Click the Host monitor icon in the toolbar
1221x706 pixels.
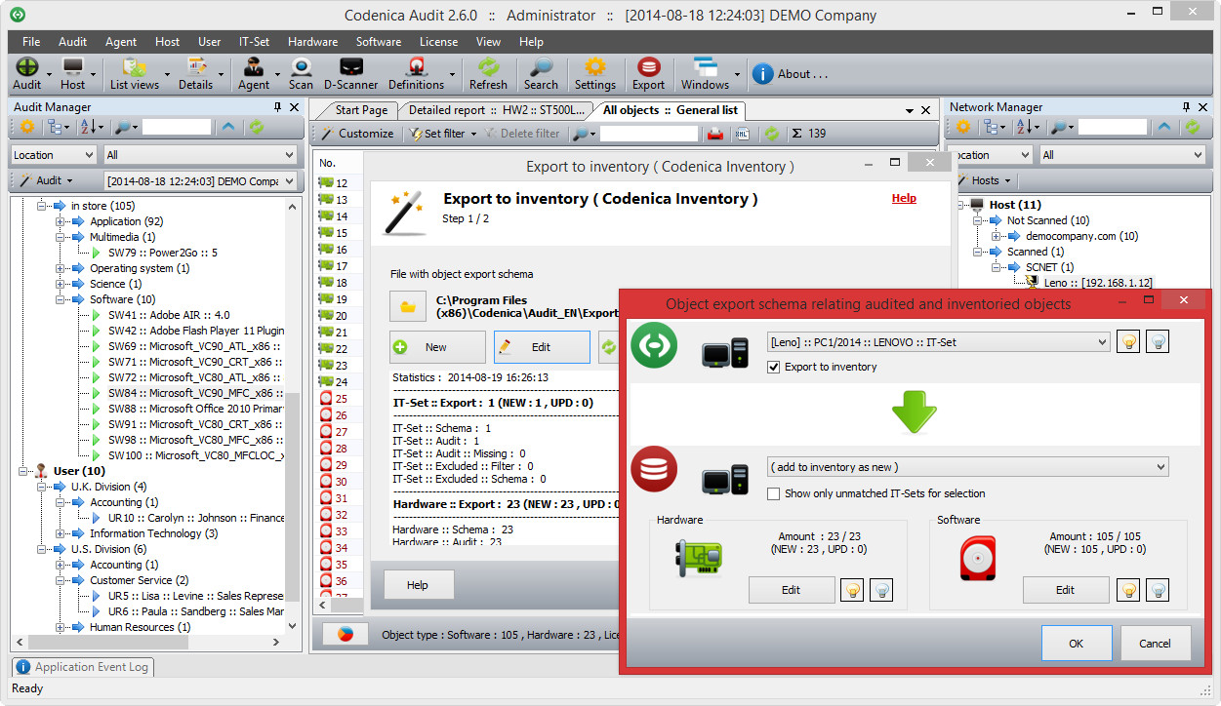73,67
